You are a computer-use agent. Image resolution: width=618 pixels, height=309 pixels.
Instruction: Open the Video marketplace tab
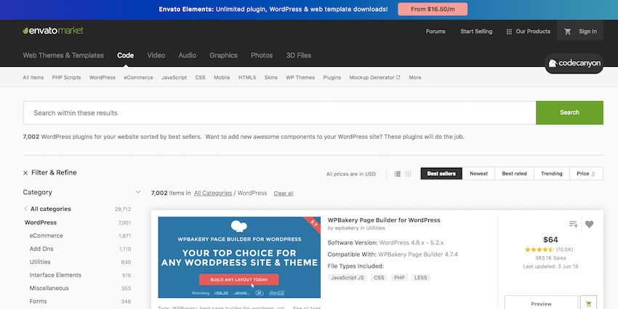[x=156, y=55]
